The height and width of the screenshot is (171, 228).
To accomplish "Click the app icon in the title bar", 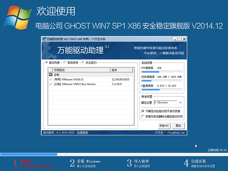I will click(x=44, y=39).
